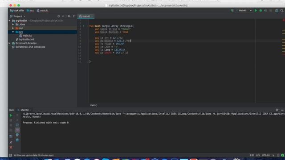Click caret position indicator in status bar
The image size is (285, 160).
252,155
